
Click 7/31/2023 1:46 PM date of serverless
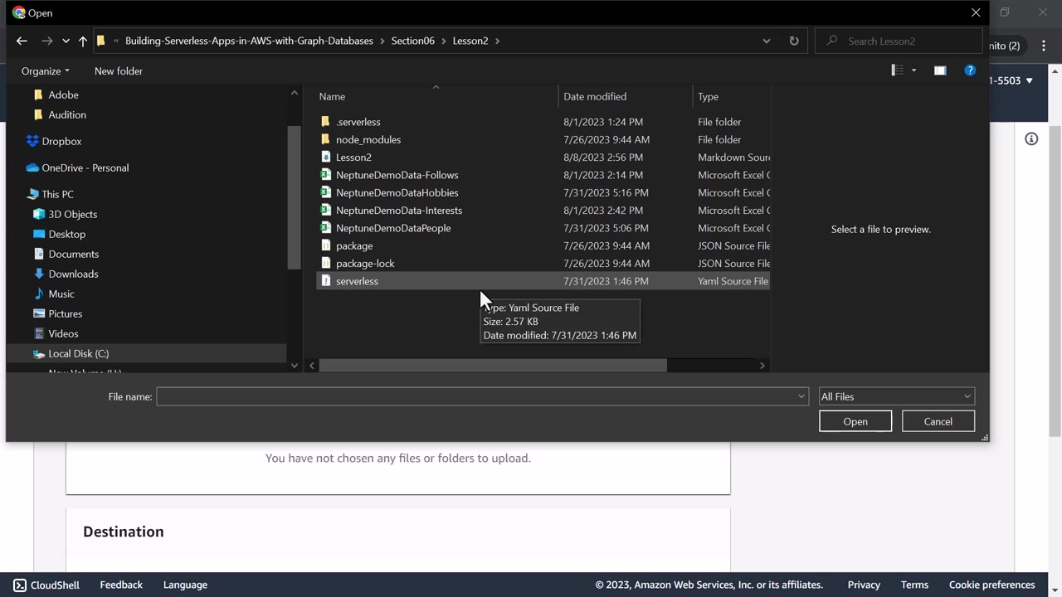click(x=606, y=281)
